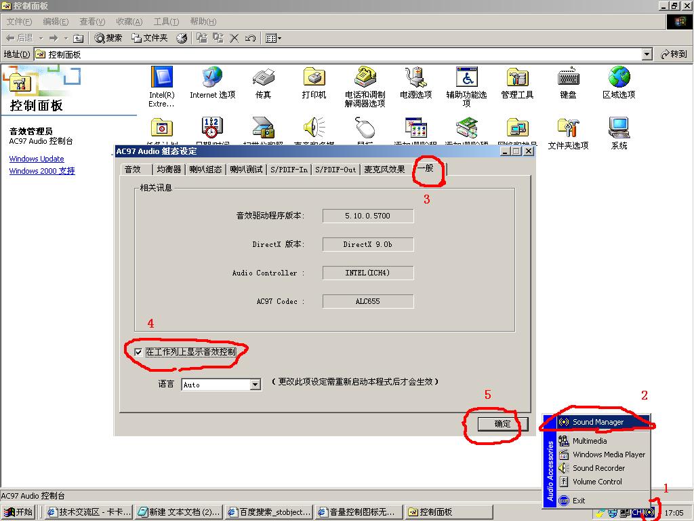Screen dimensions: 694x521
Task: Click the 文件夹 folders toolbar button
Action: [x=150, y=38]
